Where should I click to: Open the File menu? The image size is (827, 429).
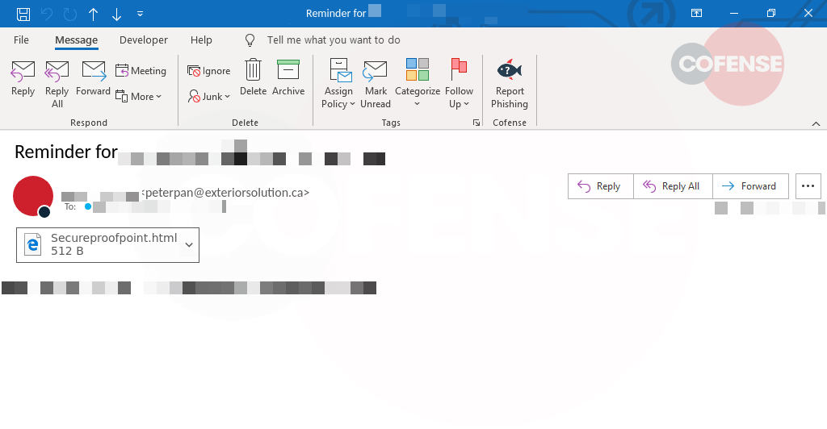click(x=21, y=40)
